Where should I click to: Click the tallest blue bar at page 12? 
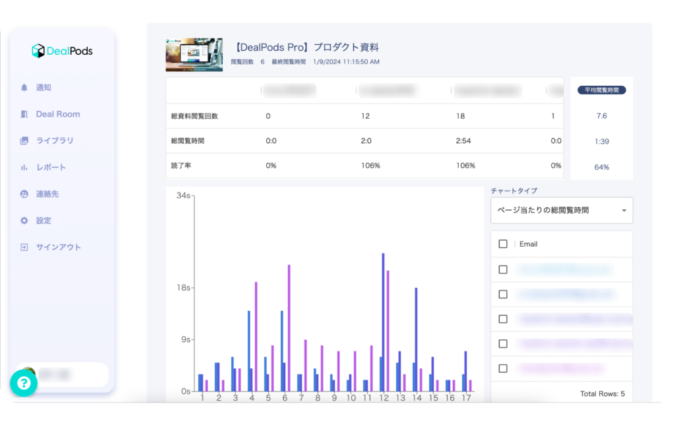tap(383, 322)
